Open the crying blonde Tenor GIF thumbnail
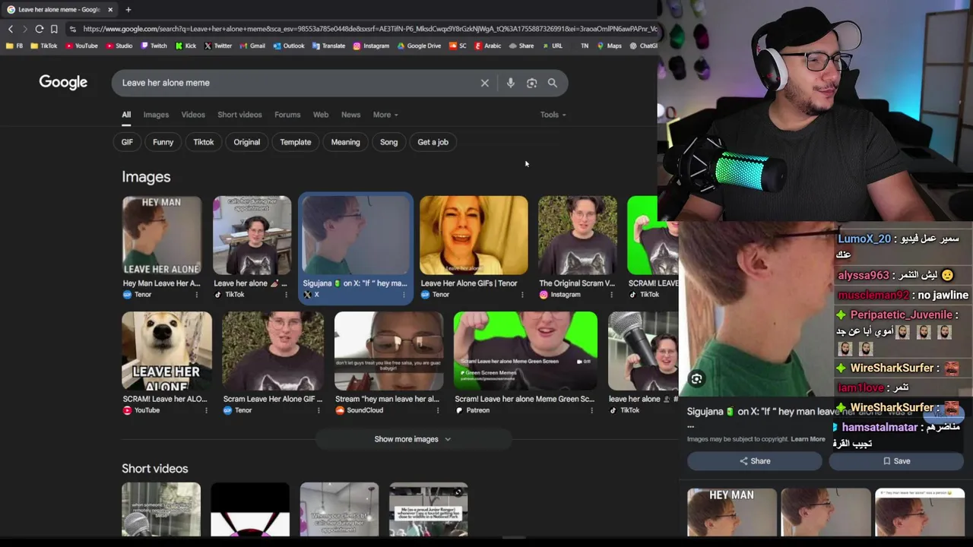Screen dimensions: 973x547 (474, 236)
